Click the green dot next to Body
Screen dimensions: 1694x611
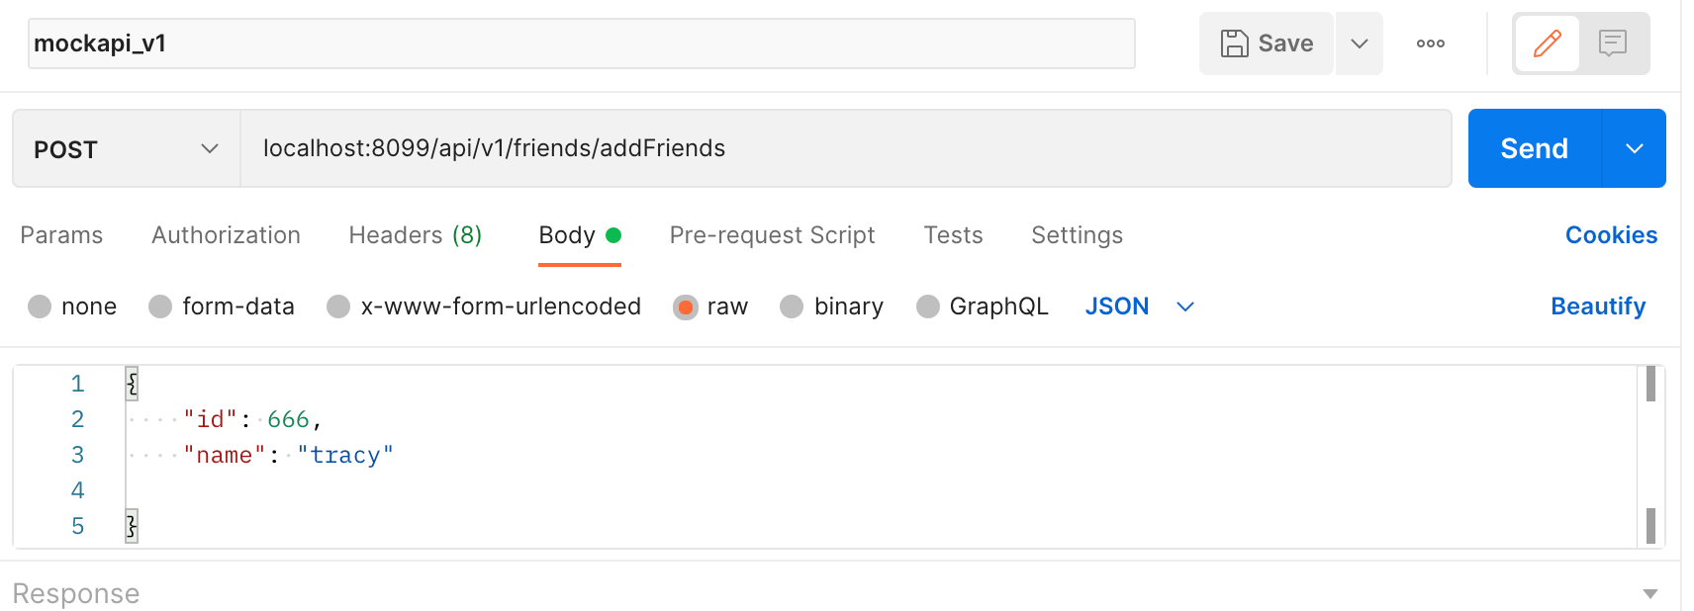(x=613, y=235)
